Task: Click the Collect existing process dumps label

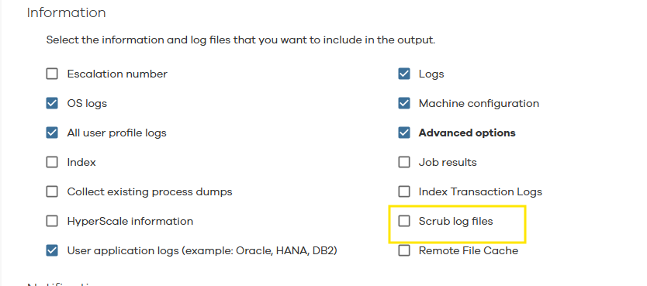Action: coord(150,192)
